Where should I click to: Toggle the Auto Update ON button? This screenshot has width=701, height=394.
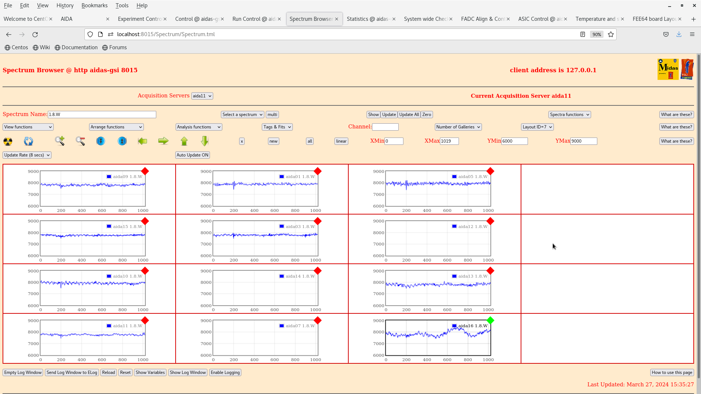pyautogui.click(x=192, y=155)
